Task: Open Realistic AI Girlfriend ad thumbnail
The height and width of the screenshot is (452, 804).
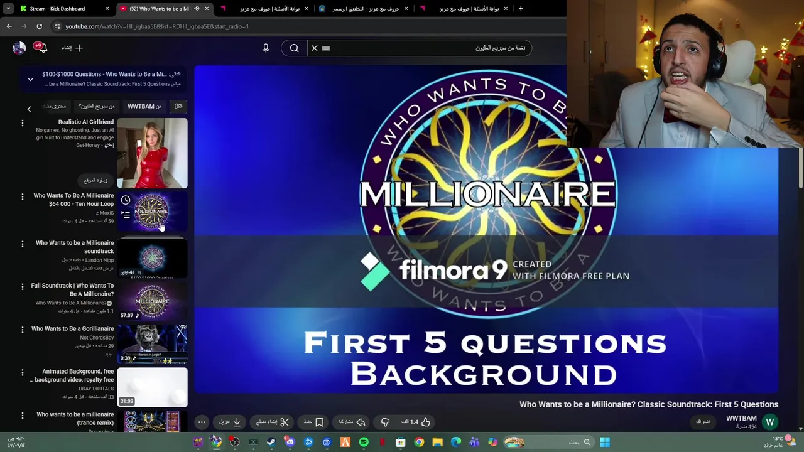Action: (152, 153)
